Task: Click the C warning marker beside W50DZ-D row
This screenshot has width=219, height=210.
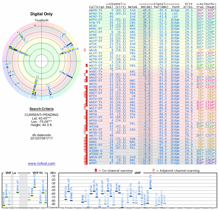Action: click(87, 154)
